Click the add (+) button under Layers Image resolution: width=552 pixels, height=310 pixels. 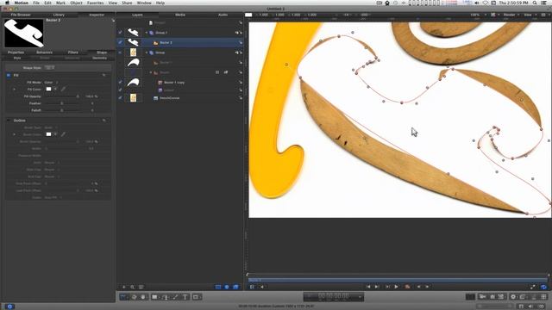point(123,287)
